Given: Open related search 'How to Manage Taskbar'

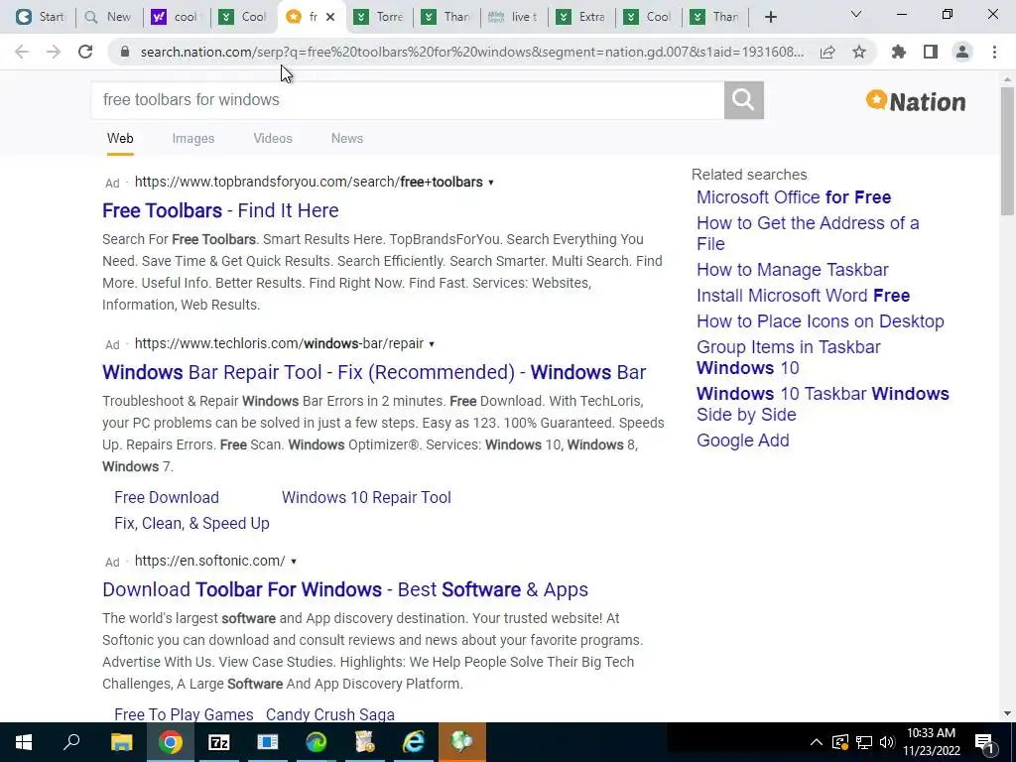Looking at the screenshot, I should pos(793,270).
